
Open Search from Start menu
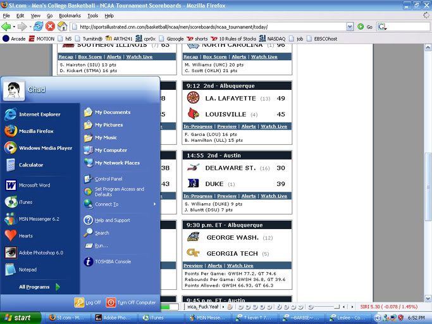click(x=96, y=233)
